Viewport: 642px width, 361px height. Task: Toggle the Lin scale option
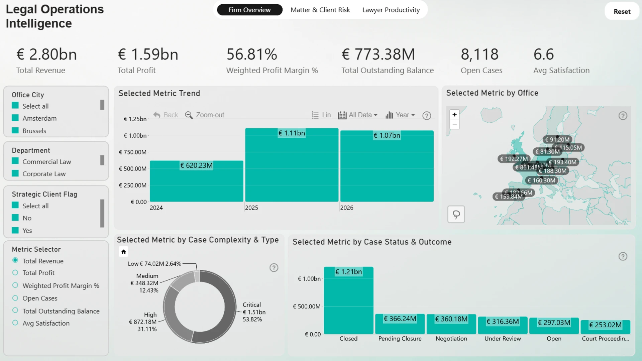click(x=321, y=115)
